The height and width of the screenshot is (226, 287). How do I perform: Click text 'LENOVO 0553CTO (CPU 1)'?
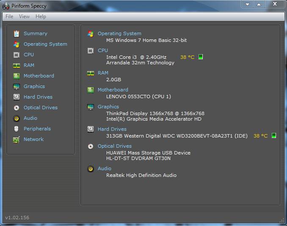point(138,96)
